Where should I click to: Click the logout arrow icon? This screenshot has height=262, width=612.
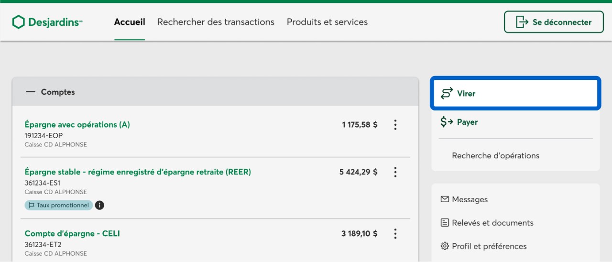522,22
